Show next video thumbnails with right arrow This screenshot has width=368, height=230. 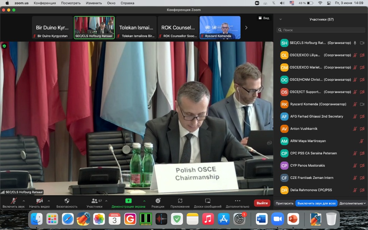(246, 28)
